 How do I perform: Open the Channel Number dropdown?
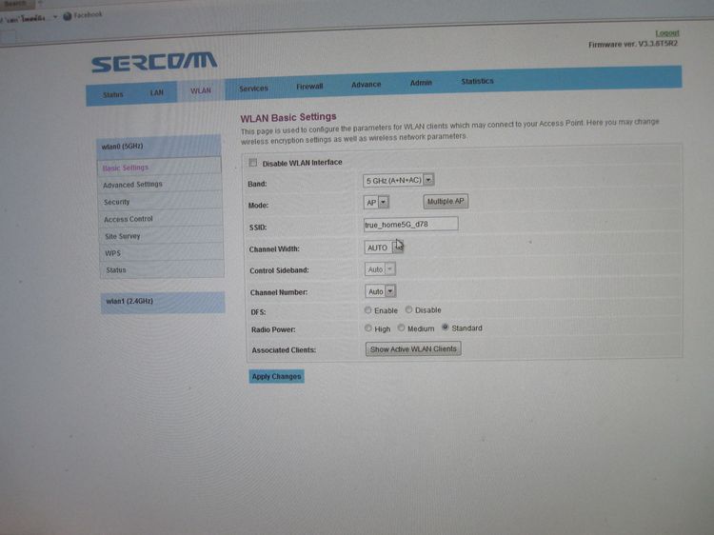tap(380, 291)
